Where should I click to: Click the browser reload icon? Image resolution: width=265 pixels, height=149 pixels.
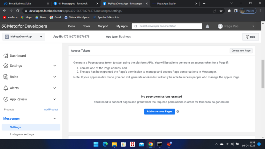18,11
